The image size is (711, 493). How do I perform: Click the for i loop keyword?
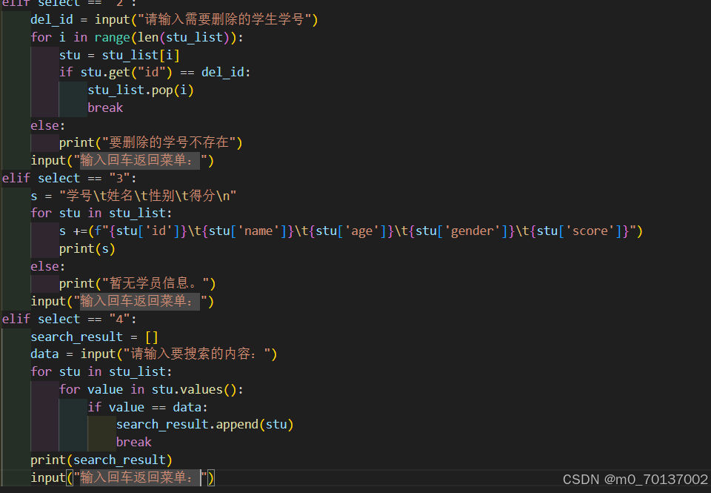(x=41, y=37)
